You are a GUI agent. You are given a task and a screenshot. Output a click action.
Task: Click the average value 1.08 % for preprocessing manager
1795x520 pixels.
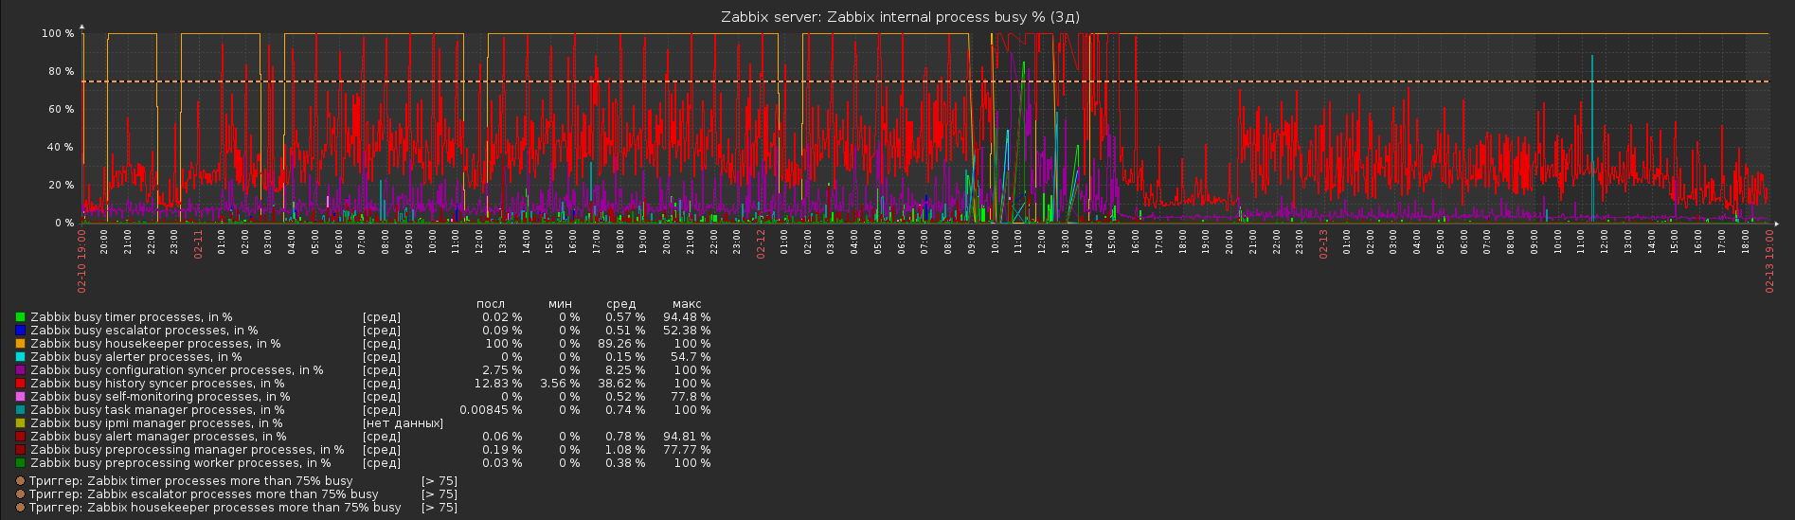625,450
